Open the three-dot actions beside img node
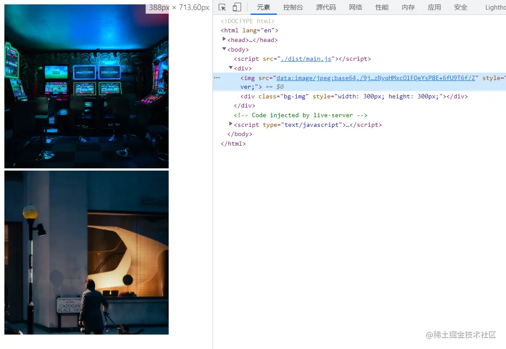This screenshot has width=506, height=349. click(217, 78)
